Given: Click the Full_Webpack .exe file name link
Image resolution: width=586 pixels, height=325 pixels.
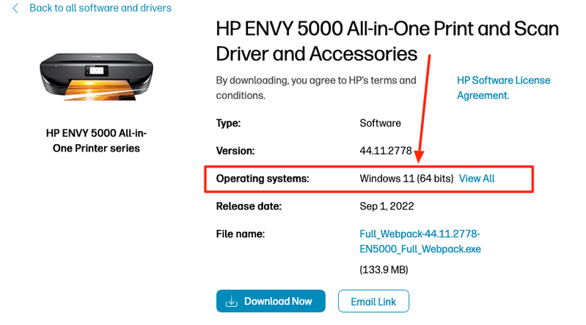Looking at the screenshot, I should tap(420, 242).
